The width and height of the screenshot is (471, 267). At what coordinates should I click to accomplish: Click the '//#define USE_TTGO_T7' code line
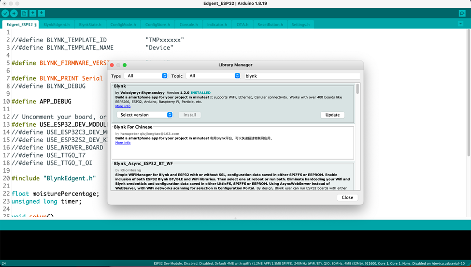click(x=49, y=155)
